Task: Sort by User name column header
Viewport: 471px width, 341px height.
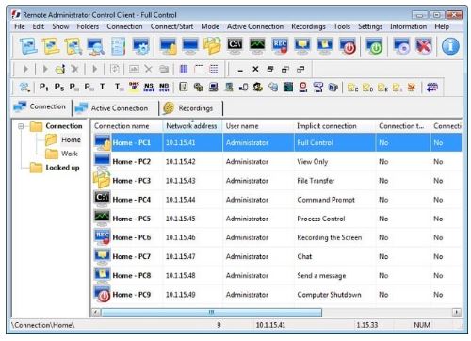Action: 258,126
